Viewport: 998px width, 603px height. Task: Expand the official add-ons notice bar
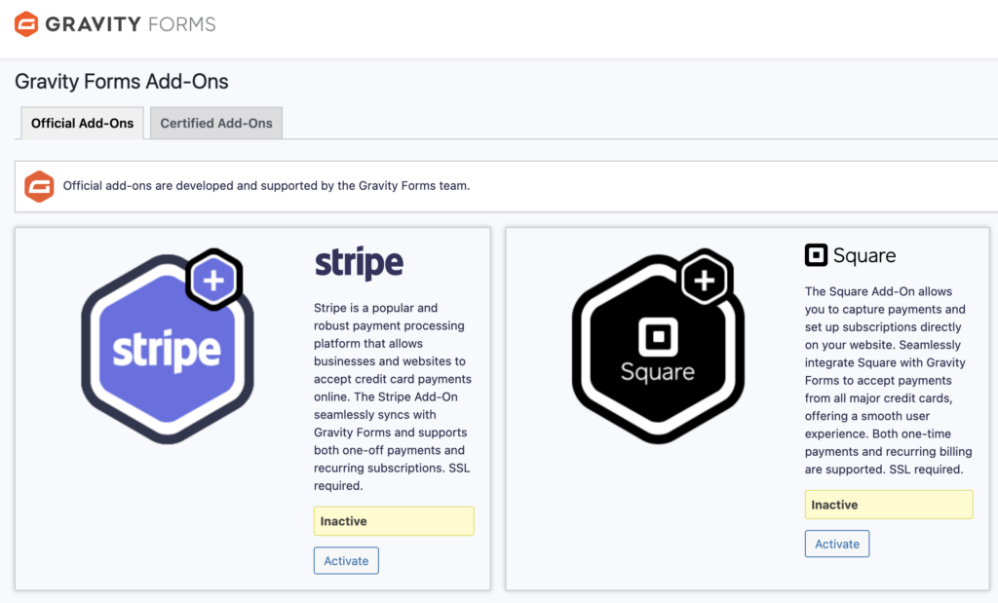(499, 186)
